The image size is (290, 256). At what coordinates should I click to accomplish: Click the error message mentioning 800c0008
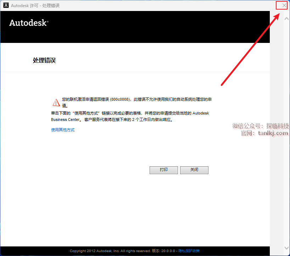click(137, 102)
